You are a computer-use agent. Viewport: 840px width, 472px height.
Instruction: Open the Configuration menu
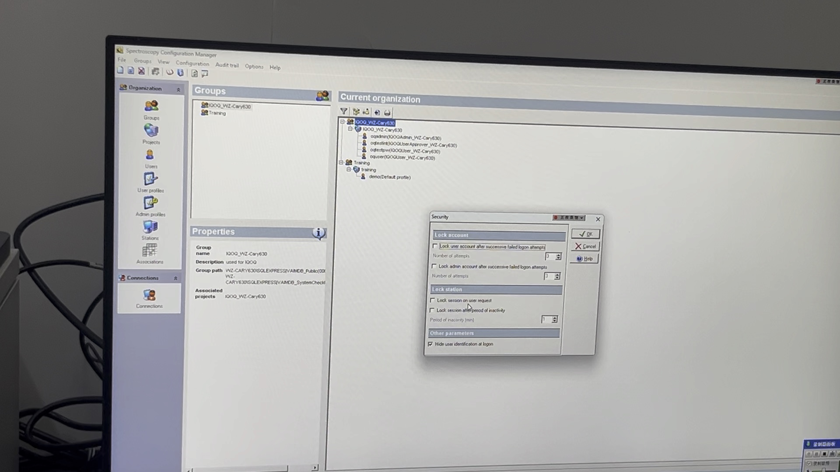pos(192,64)
